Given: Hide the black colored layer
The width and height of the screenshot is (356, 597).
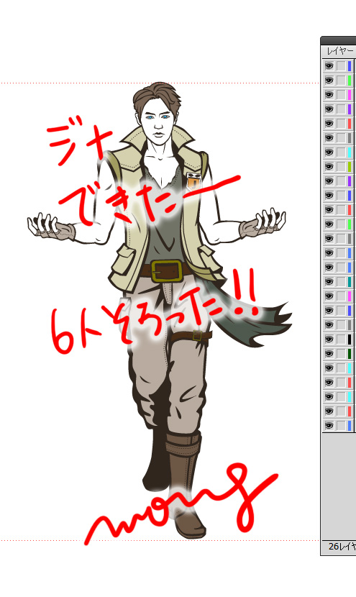Looking at the screenshot, I should click(x=329, y=339).
